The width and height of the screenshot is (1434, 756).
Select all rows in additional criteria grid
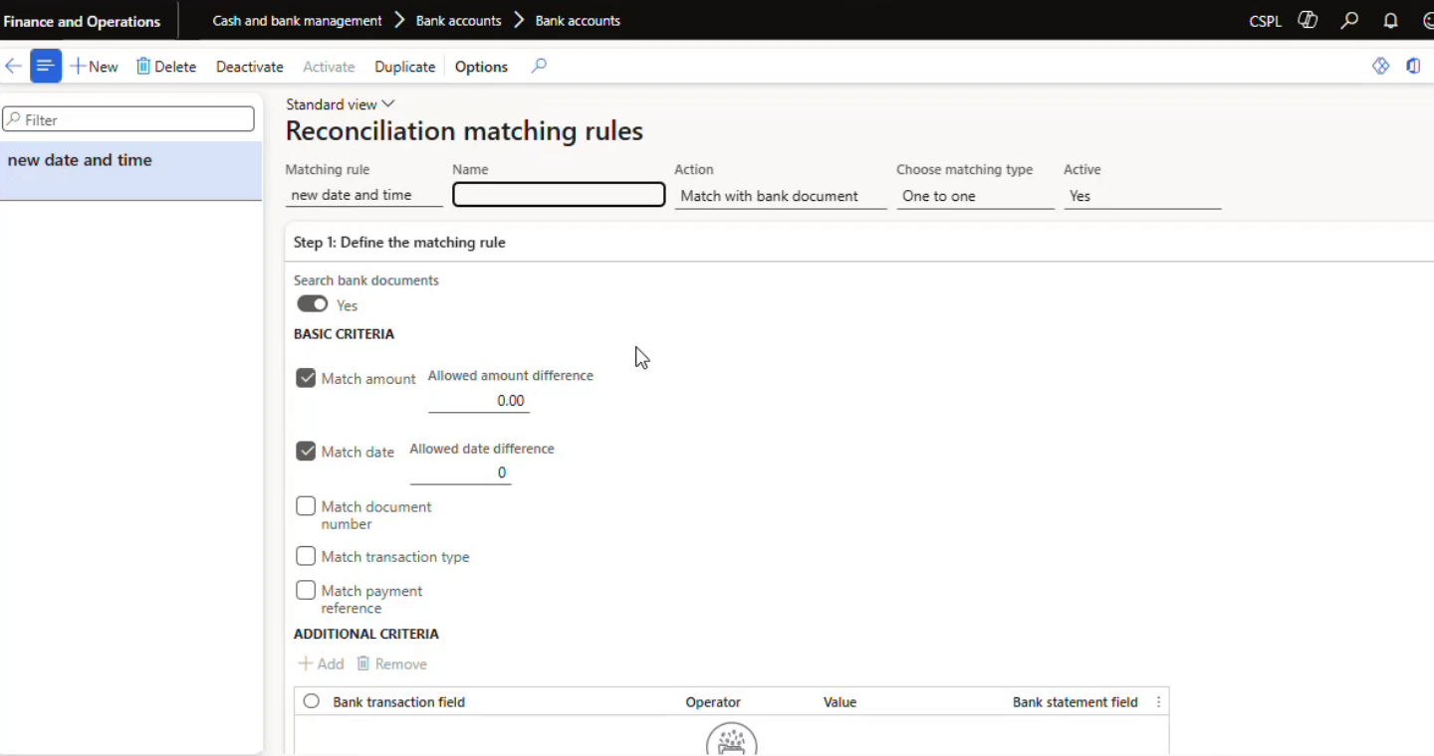coord(312,701)
